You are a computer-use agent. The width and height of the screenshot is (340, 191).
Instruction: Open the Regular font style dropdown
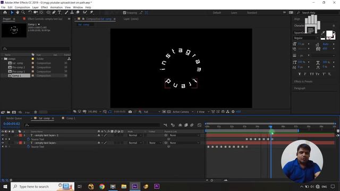click(x=306, y=38)
